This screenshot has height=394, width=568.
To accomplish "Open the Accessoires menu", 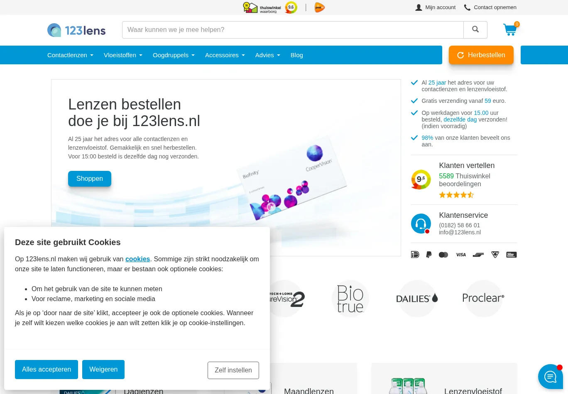I will point(225,55).
